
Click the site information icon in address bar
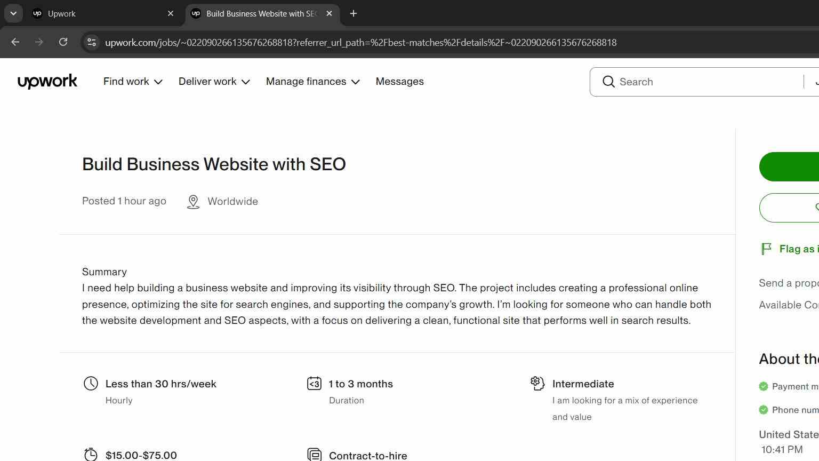pos(92,42)
